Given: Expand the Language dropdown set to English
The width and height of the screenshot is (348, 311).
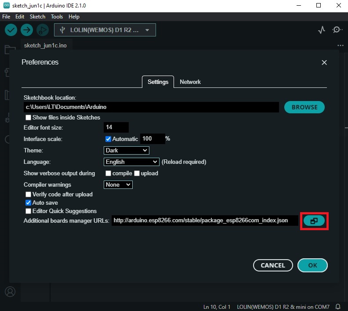Looking at the screenshot, I should tap(131, 162).
